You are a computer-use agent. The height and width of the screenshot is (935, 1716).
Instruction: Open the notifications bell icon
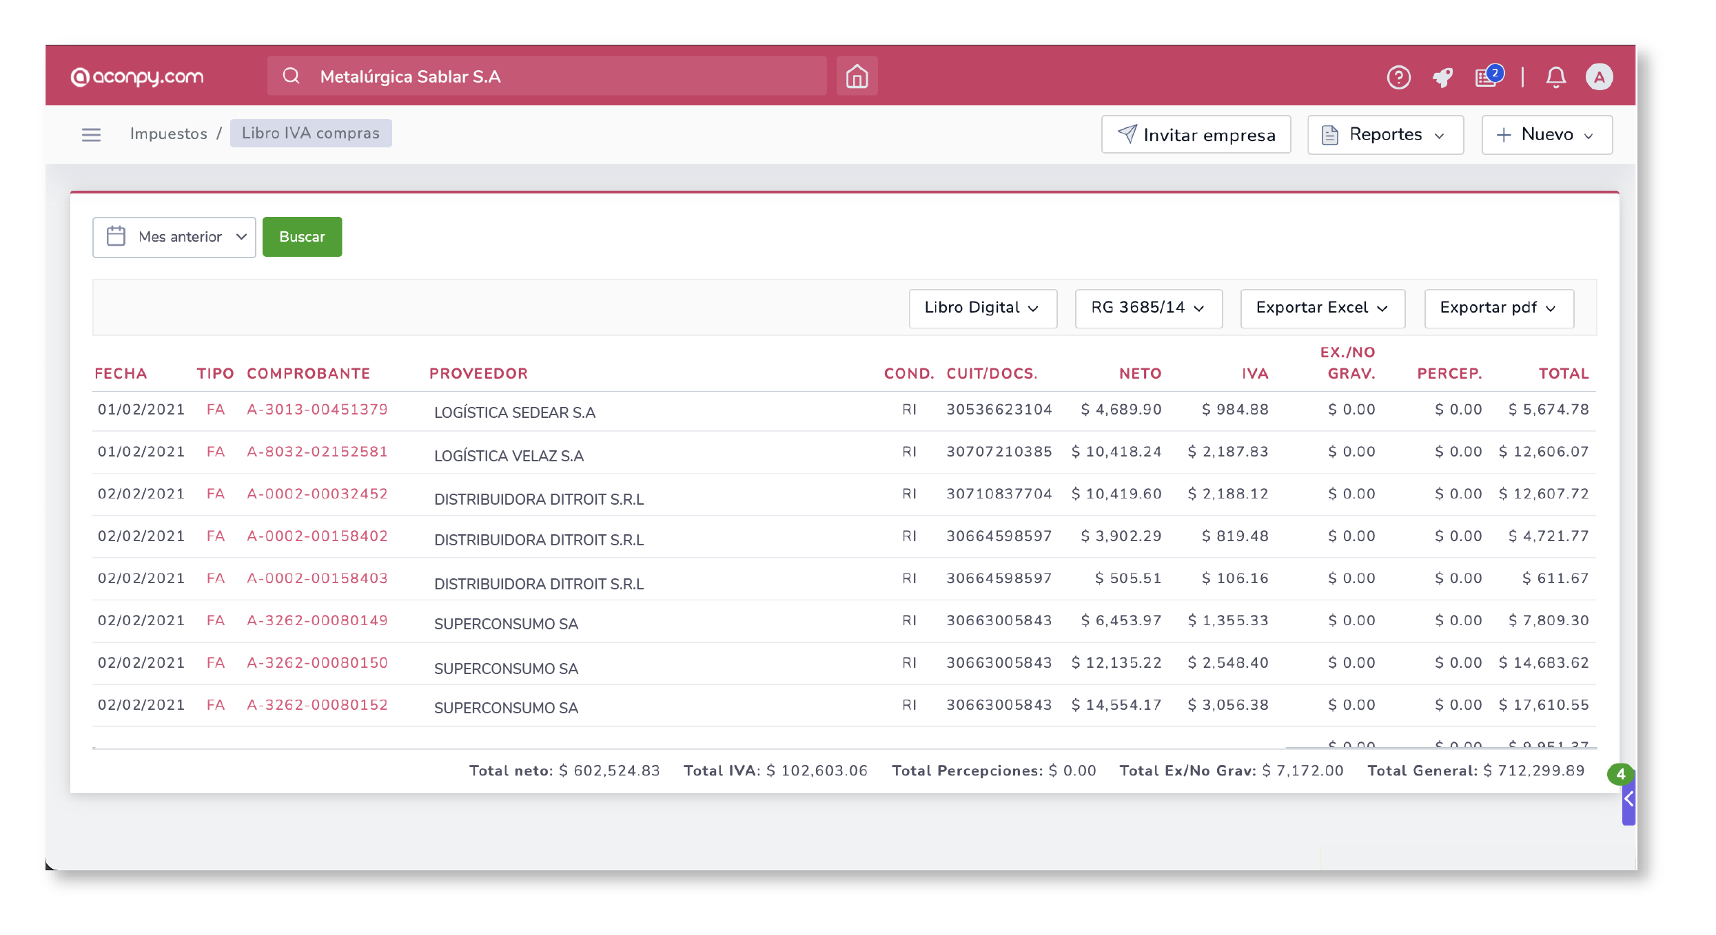(1555, 77)
